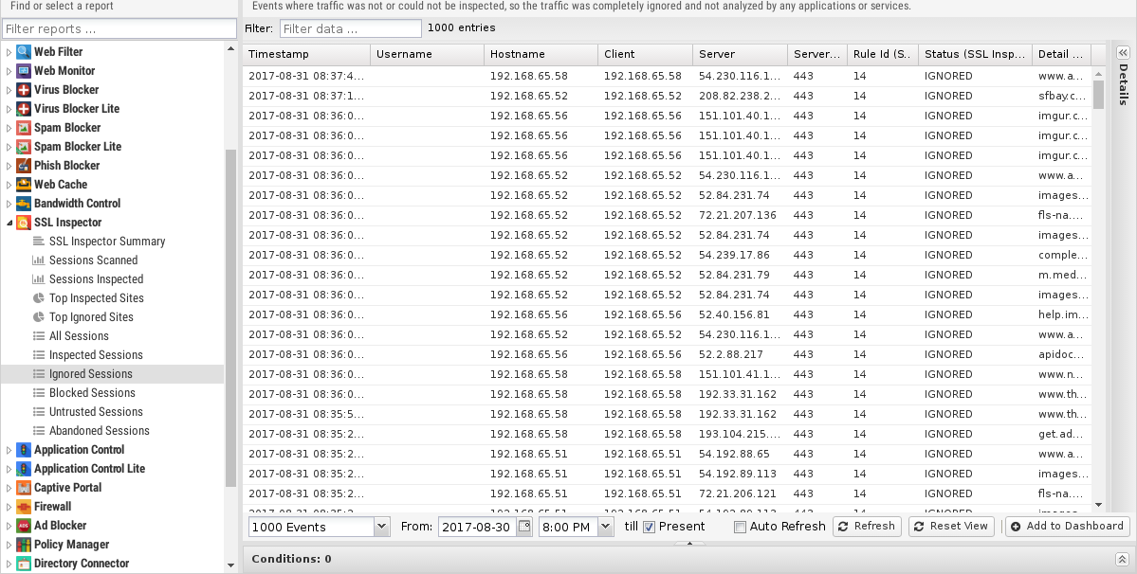Expand the Details panel double-arrow icon
The height and width of the screenshot is (574, 1137).
tap(1123, 53)
